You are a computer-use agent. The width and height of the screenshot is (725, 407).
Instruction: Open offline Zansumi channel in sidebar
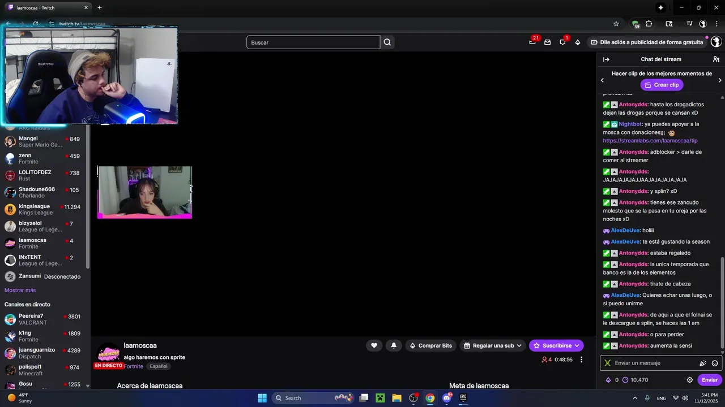[44, 276]
